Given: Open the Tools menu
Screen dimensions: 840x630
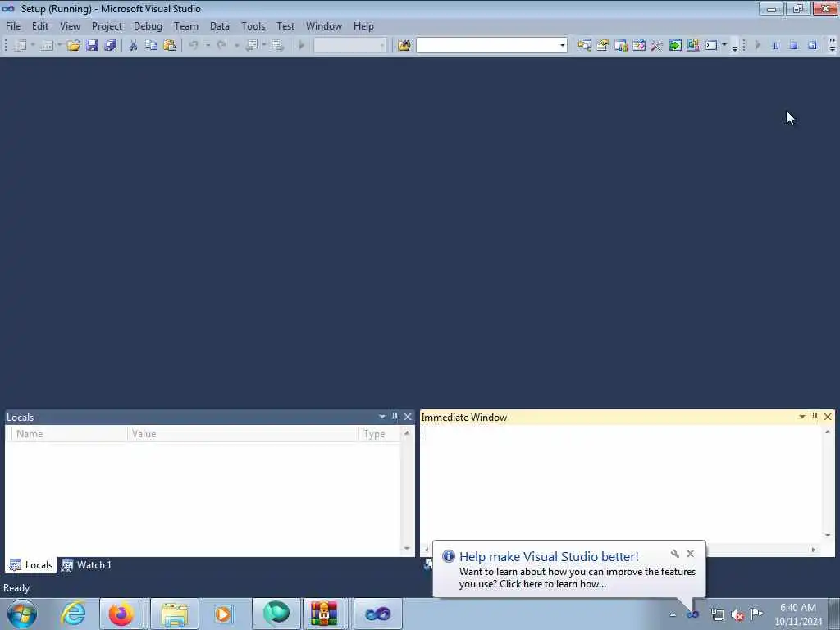Looking at the screenshot, I should (x=253, y=26).
